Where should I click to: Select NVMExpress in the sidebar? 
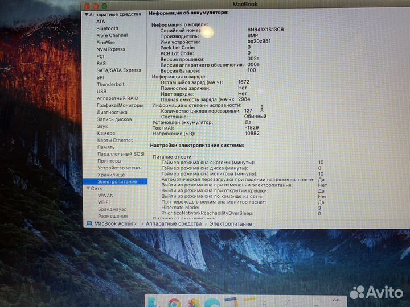pos(110,49)
